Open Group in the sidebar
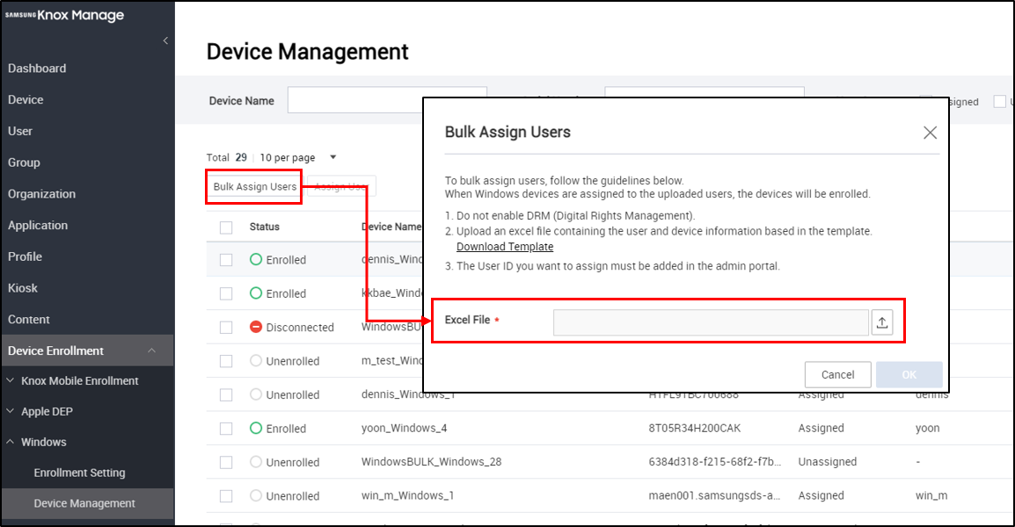 (x=24, y=162)
